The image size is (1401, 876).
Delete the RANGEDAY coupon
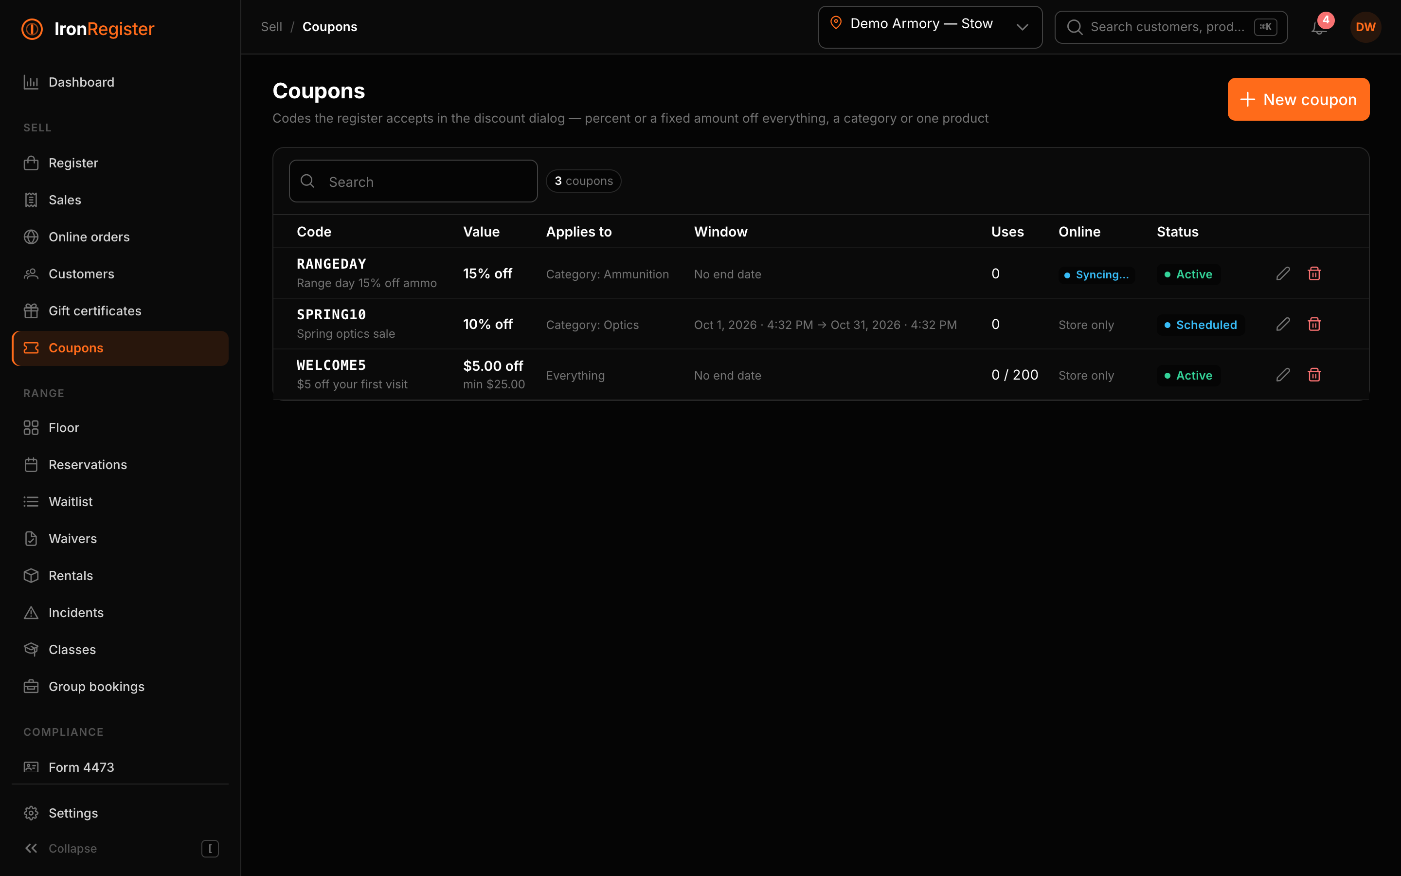pos(1314,274)
